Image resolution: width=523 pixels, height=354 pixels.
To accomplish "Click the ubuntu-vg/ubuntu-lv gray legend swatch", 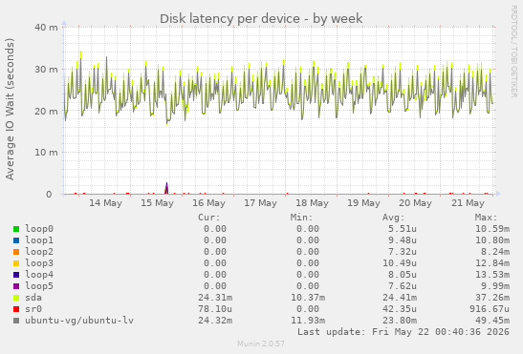I will (x=16, y=321).
